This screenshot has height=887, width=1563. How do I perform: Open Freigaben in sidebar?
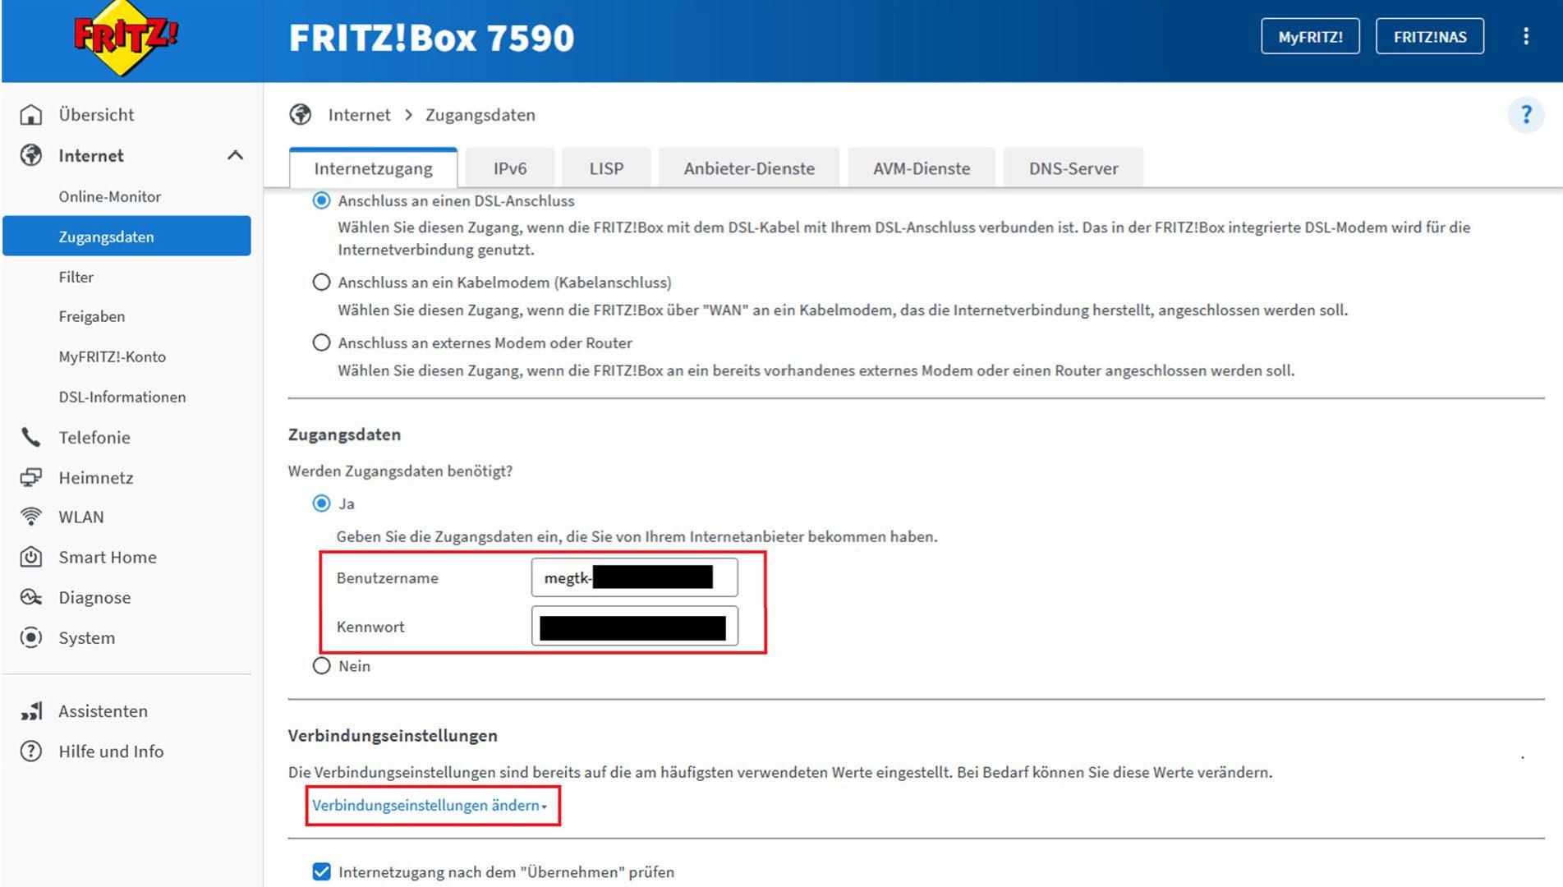point(92,316)
